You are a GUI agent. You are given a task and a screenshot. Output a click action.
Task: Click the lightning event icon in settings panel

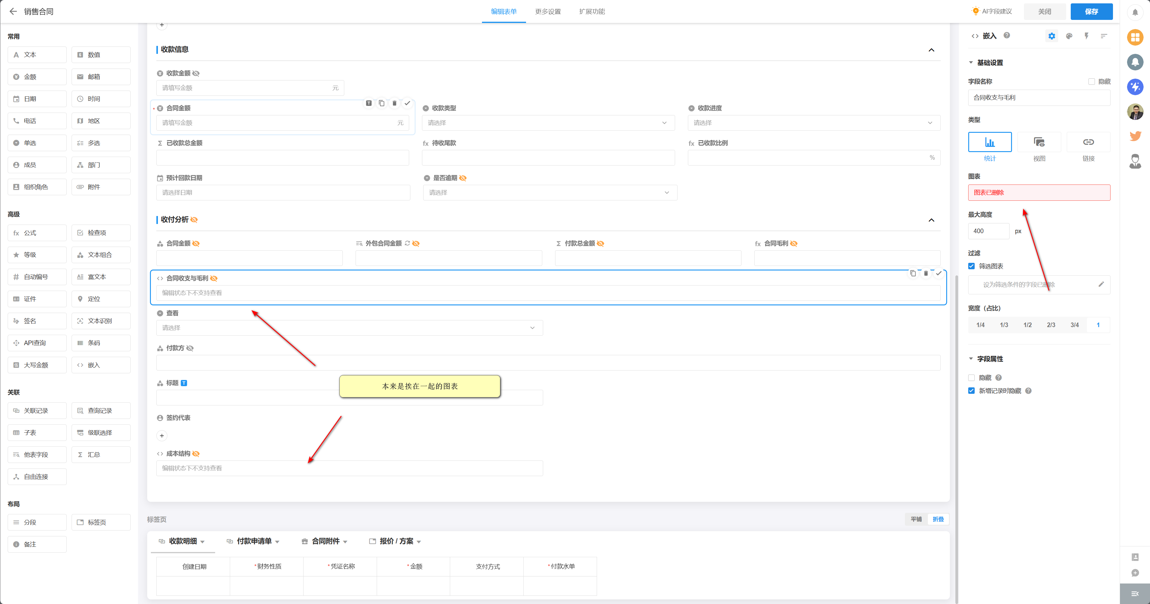(x=1086, y=36)
